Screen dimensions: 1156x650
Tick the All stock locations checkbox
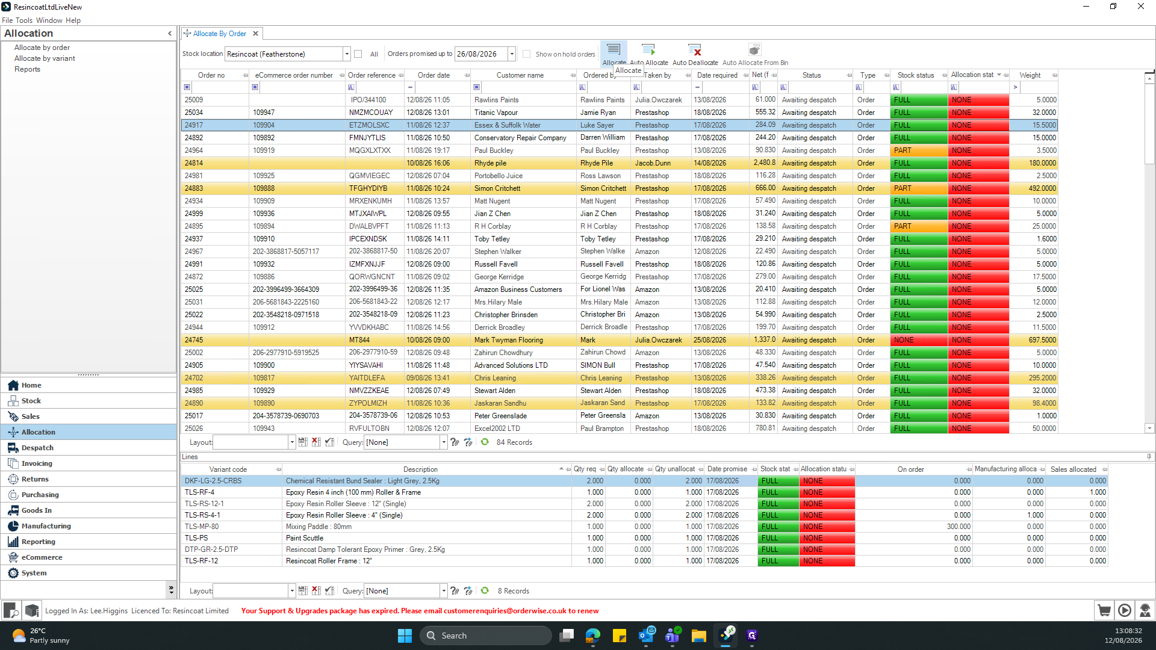[358, 54]
